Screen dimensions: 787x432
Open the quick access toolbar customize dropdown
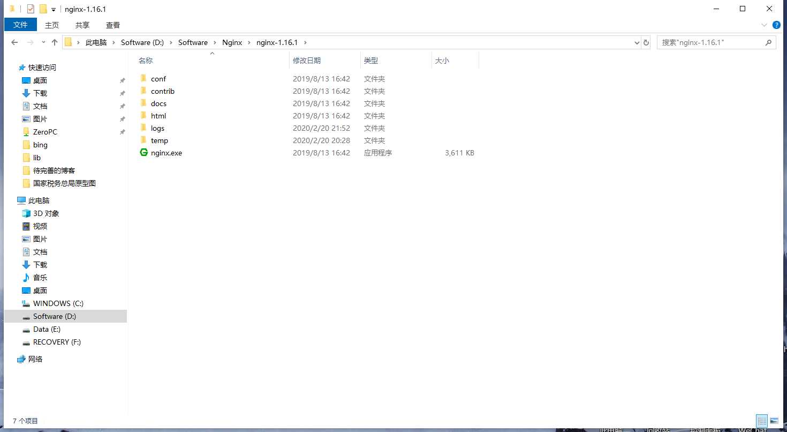point(54,10)
